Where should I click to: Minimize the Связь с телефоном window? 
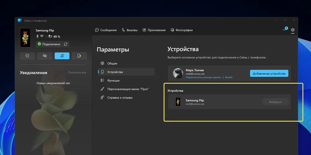click(x=276, y=20)
